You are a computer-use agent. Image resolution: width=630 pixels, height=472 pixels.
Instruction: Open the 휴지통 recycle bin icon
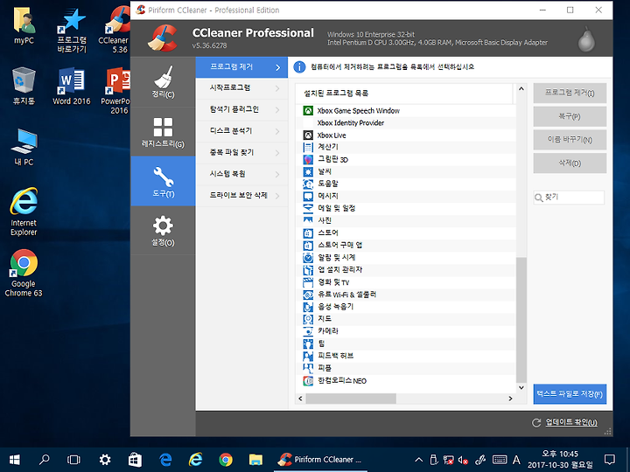click(x=24, y=86)
